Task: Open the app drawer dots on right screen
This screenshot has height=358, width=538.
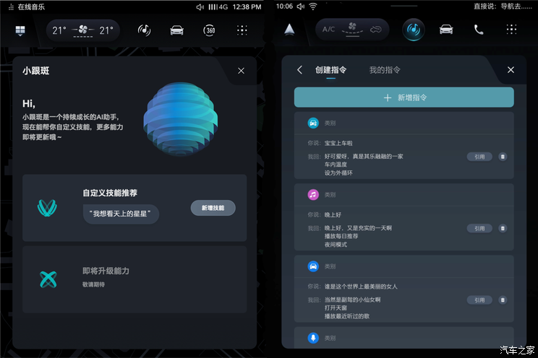Action: click(511, 30)
